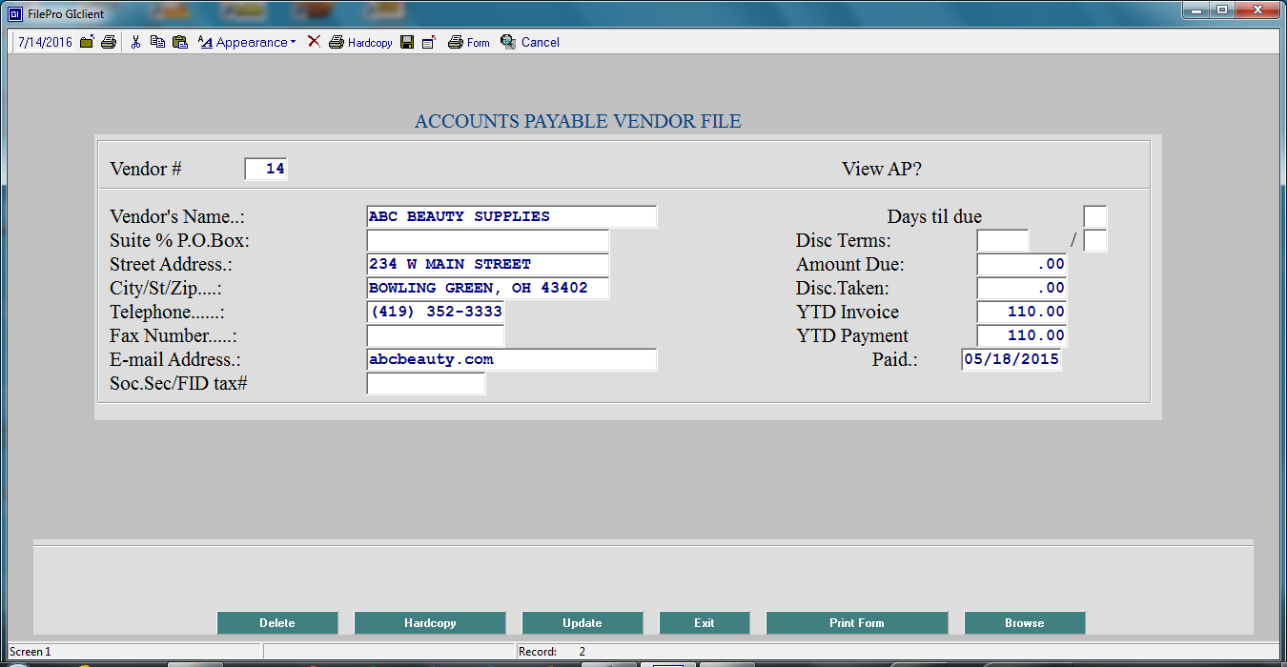Select the empty Fax Number field
Viewport: 1287px width, 667px height.
(435, 335)
